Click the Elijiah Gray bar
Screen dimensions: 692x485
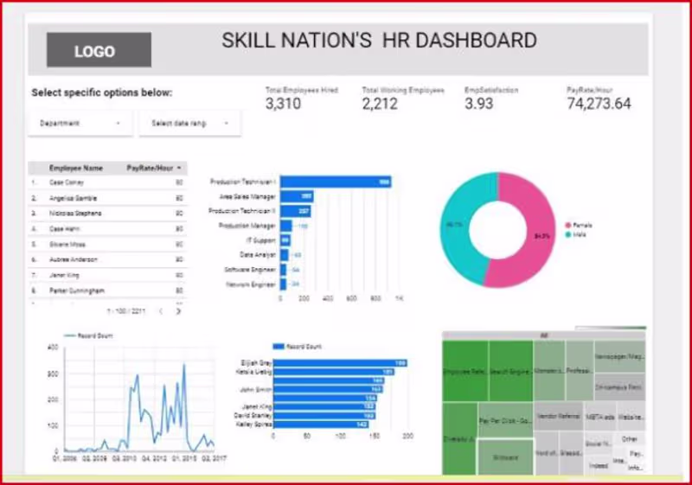[x=340, y=363]
